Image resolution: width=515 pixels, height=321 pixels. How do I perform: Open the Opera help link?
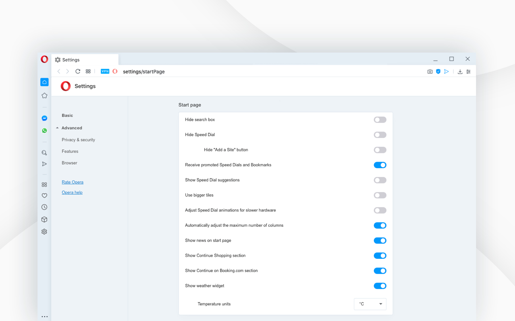click(x=72, y=192)
